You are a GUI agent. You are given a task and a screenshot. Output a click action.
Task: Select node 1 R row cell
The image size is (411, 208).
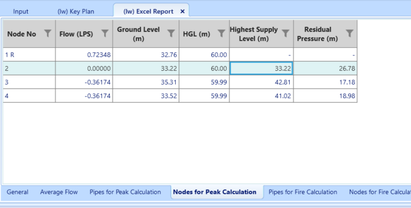[29, 55]
